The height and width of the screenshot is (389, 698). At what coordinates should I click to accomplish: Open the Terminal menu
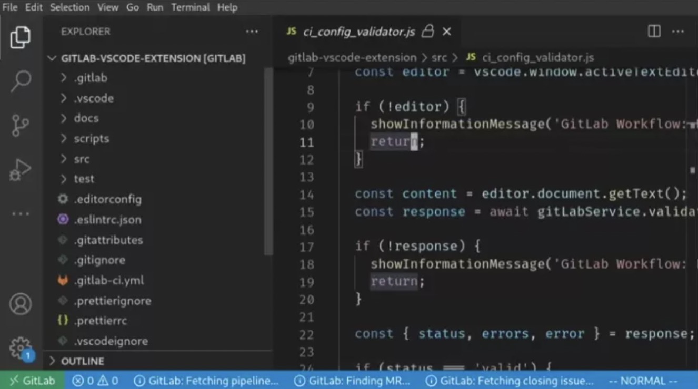[x=191, y=7]
